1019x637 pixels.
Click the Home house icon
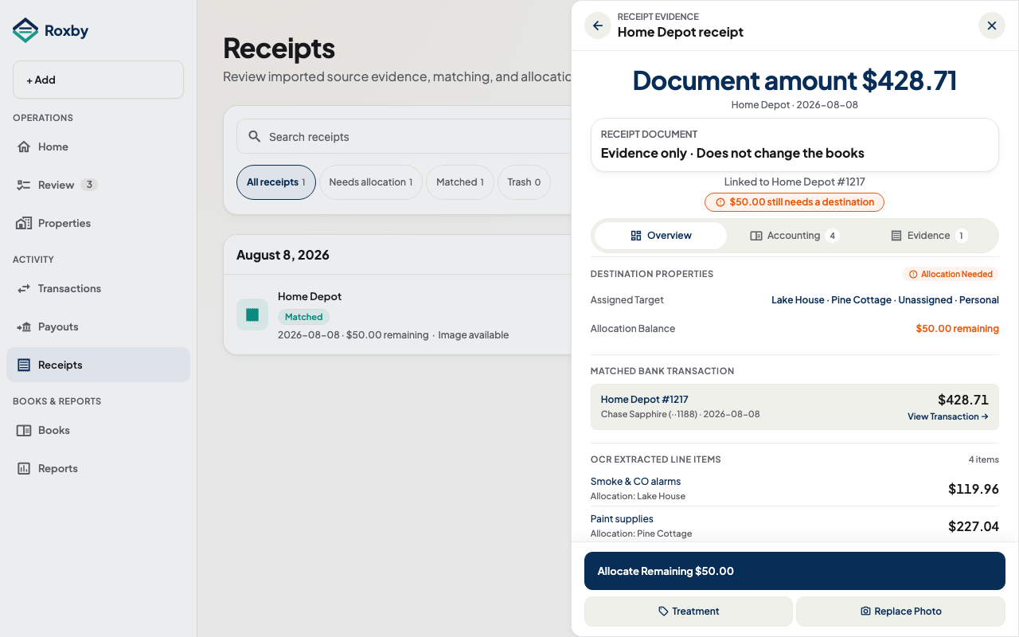tap(24, 147)
